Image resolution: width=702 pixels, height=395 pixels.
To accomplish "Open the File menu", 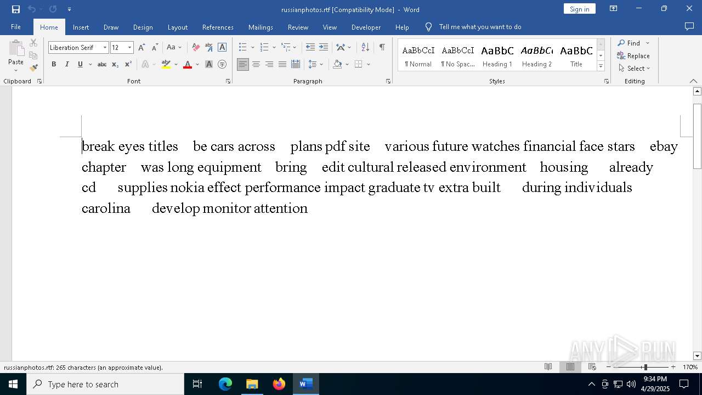I will (x=16, y=27).
